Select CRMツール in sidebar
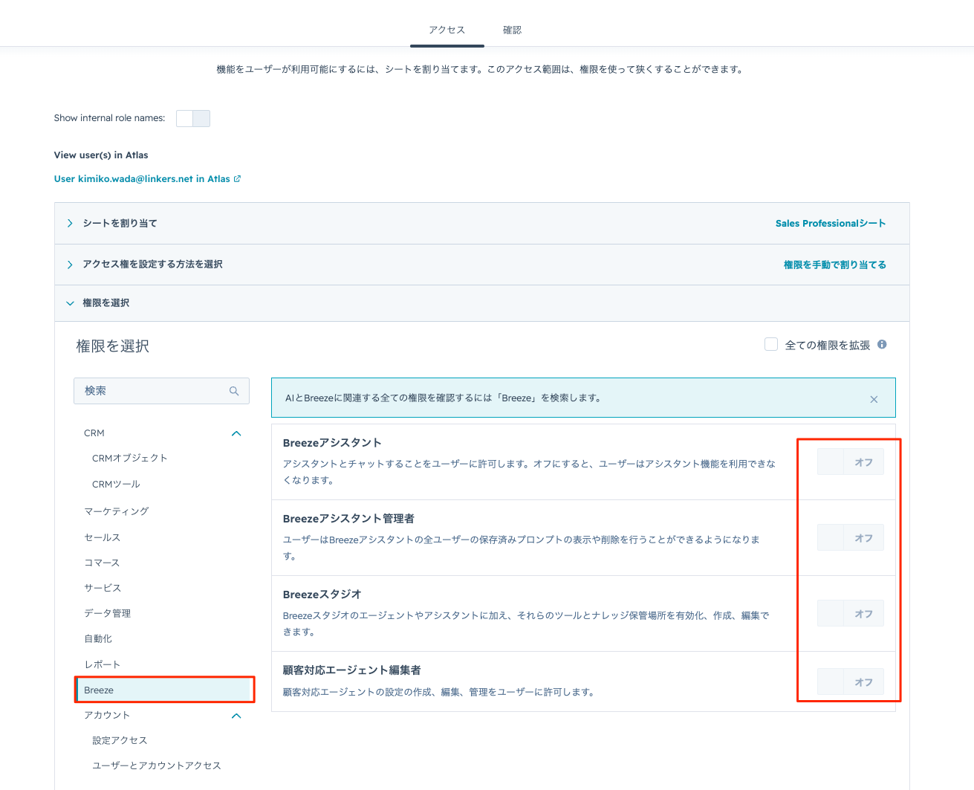Image resolution: width=974 pixels, height=790 pixels. pos(116,485)
